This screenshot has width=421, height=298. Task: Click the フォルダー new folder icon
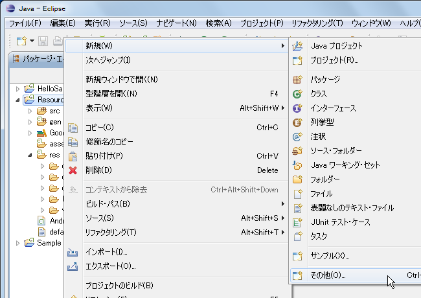[297, 179]
